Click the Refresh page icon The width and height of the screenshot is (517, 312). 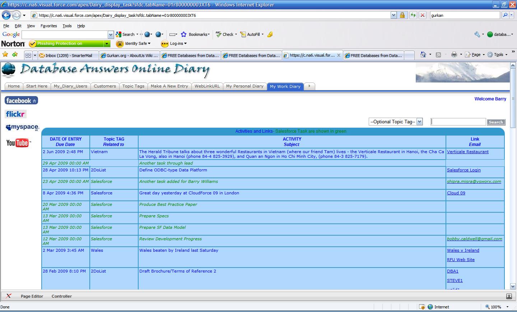413,15
